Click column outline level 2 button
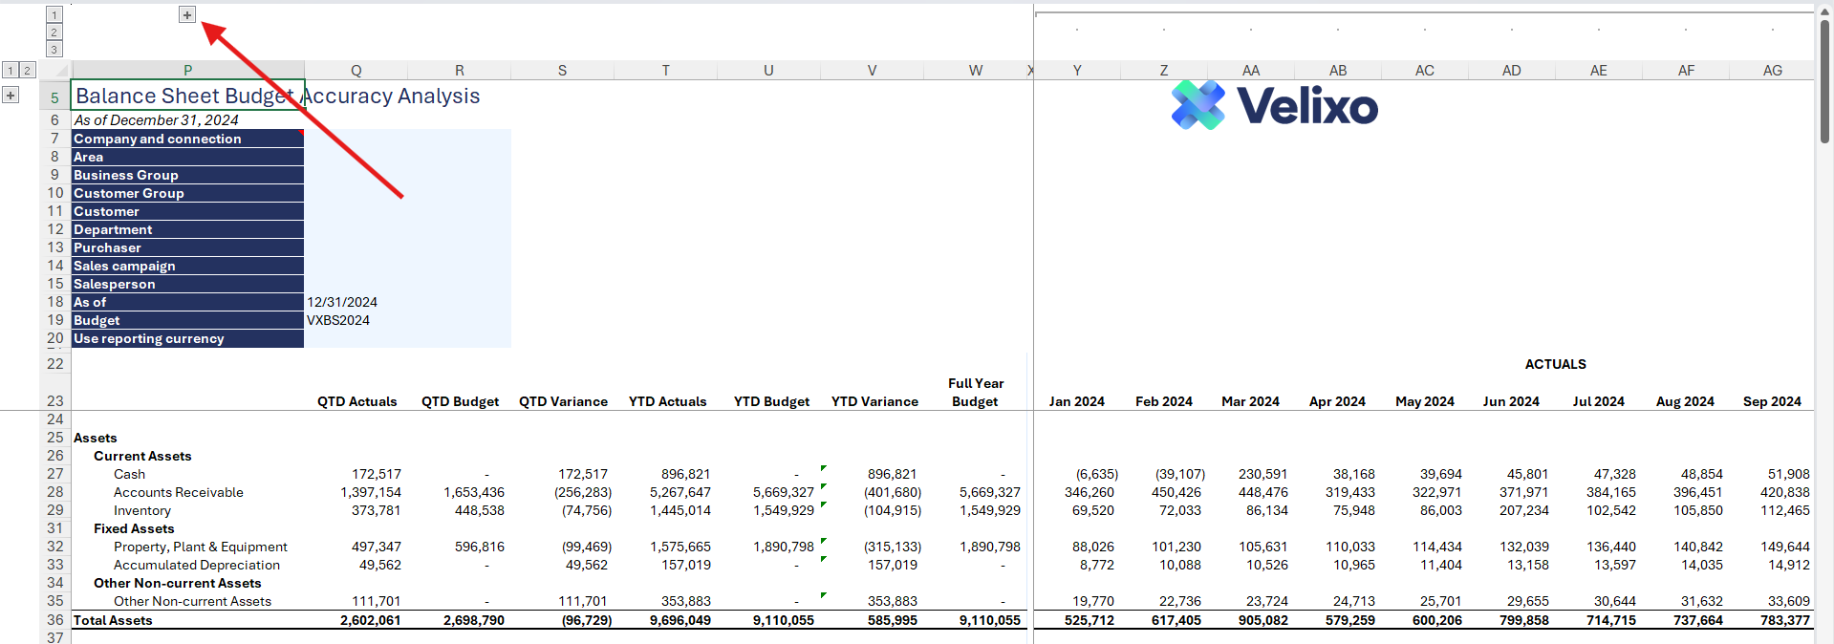Viewport: 1834px width, 644px height. [x=54, y=32]
